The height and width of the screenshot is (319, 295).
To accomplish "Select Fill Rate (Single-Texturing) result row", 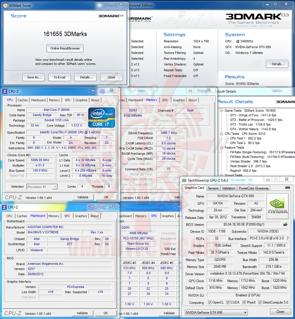I will click(x=262, y=152).
